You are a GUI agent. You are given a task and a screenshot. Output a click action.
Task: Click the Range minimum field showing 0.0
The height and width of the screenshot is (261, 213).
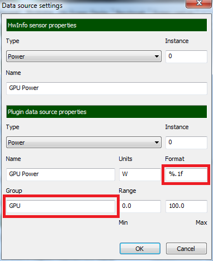click(140, 206)
